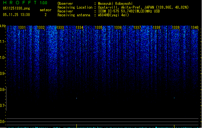Viewport: 202px width, 128px height.
Task: Click the 0.7 frequency axis label
Action: (3, 106)
